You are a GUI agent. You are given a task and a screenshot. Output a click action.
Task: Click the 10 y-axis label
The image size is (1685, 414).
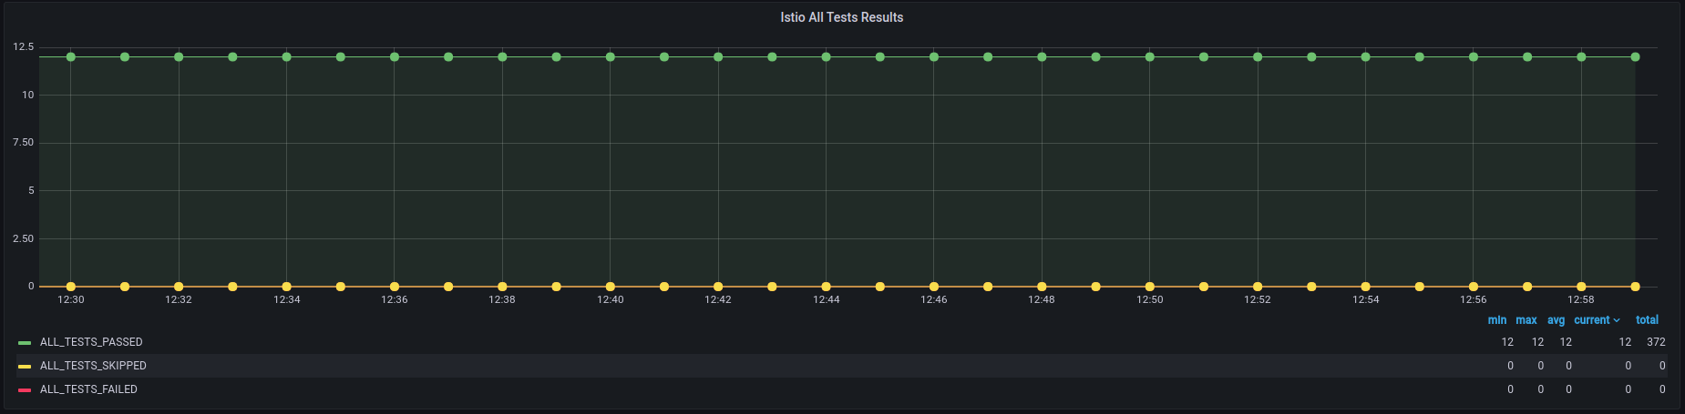pos(28,95)
